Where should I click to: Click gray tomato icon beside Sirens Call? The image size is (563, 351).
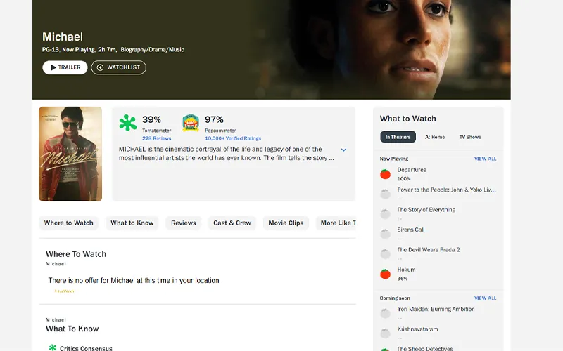tap(385, 234)
